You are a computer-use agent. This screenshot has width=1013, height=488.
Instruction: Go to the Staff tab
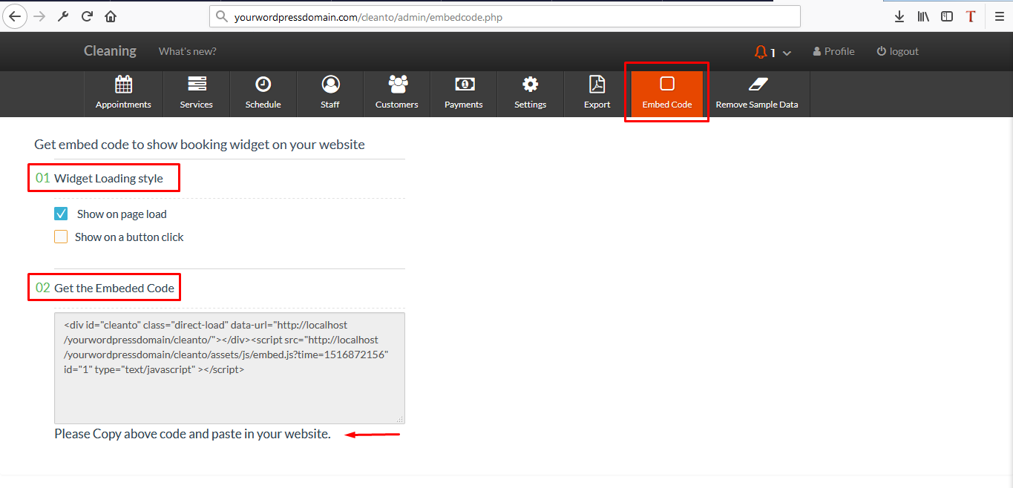(330, 94)
